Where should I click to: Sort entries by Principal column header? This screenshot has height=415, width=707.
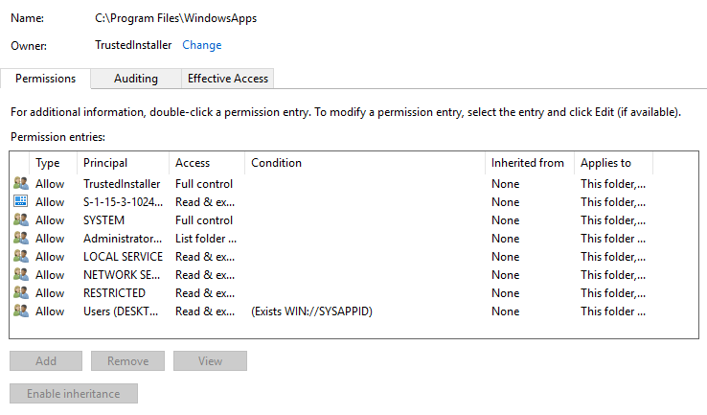[x=123, y=163]
